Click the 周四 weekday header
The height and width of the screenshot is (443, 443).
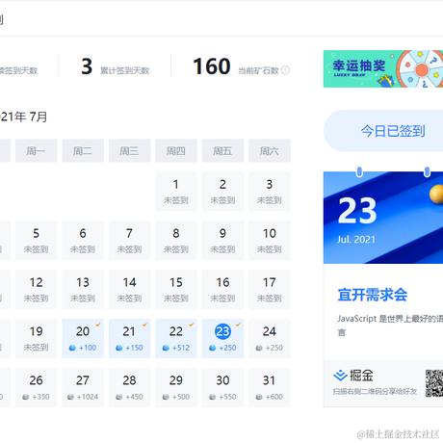176,150
